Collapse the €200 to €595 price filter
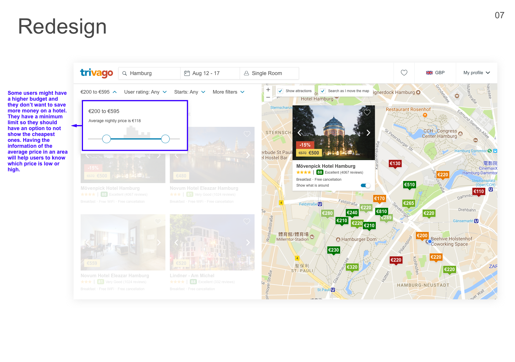The image size is (515, 362). coord(99,92)
